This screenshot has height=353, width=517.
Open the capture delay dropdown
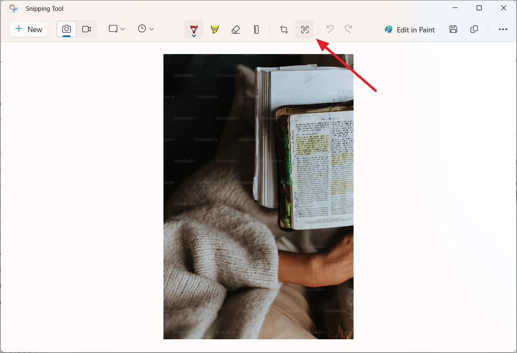(x=145, y=29)
